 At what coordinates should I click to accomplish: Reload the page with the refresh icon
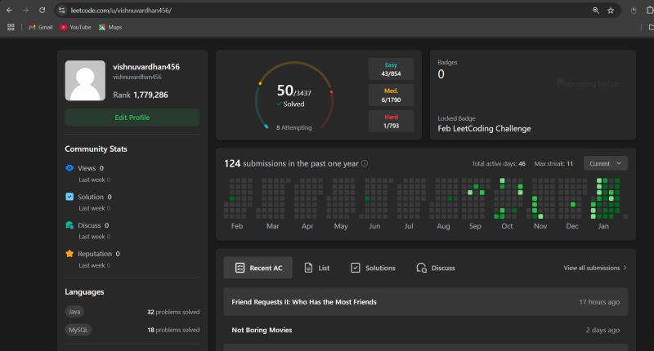43,11
